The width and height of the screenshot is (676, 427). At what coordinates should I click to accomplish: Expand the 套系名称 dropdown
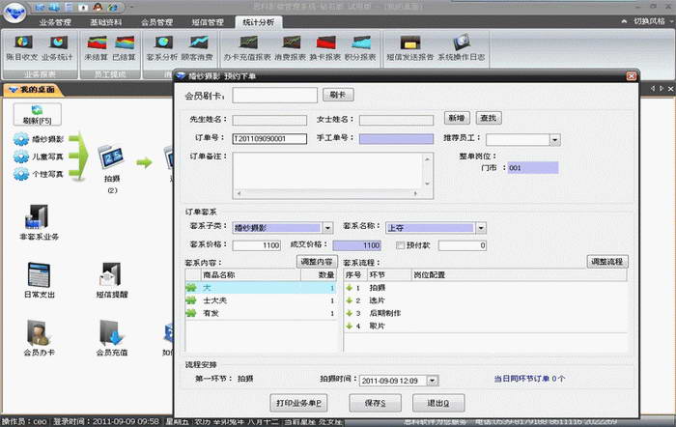tap(481, 227)
